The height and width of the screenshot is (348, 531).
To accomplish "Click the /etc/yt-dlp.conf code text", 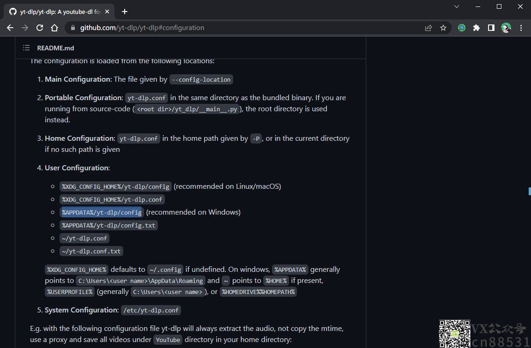I will (151, 311).
